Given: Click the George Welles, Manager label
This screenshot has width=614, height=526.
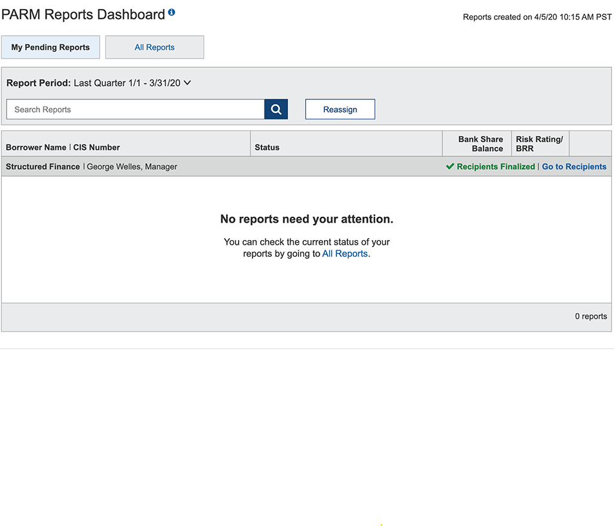Looking at the screenshot, I should click(x=132, y=167).
